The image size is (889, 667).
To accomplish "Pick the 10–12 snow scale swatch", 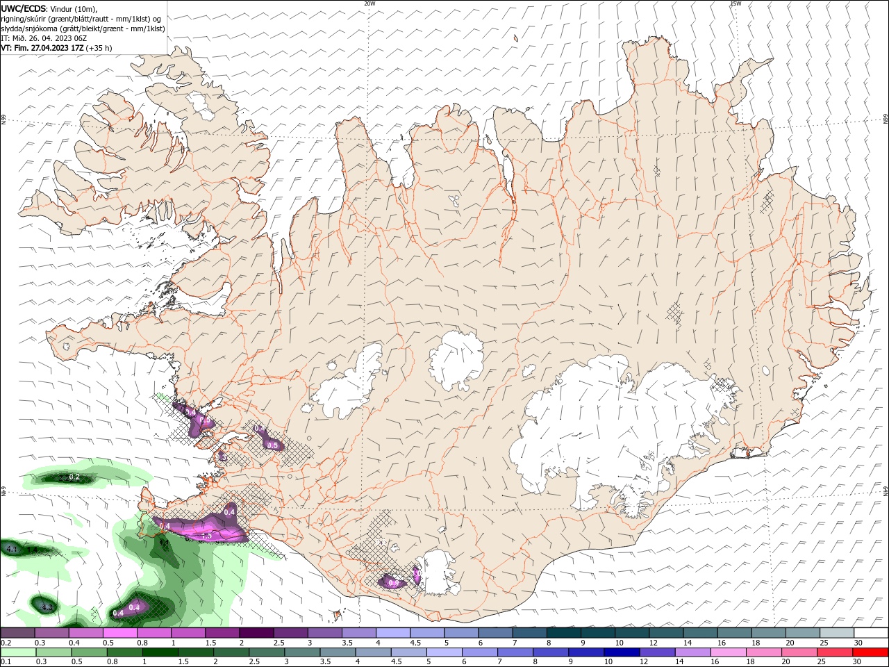I will [x=631, y=632].
